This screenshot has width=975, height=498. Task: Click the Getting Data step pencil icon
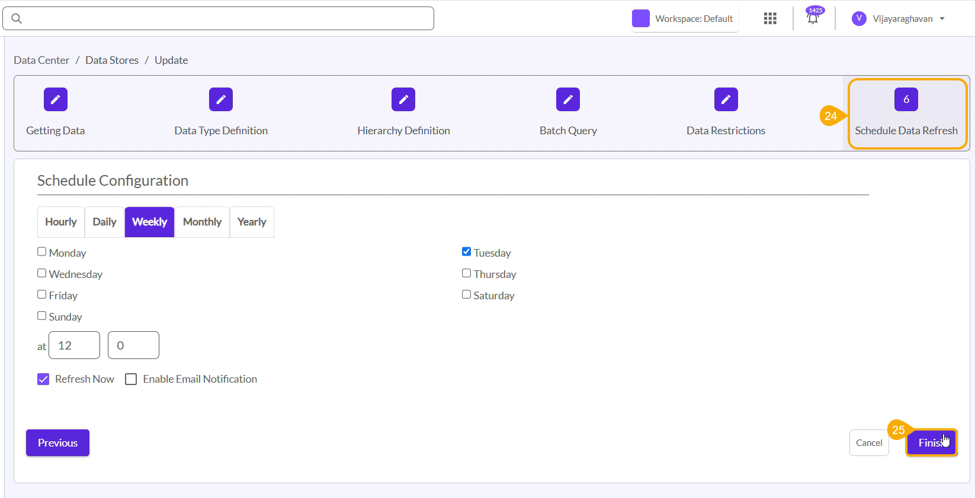(x=55, y=99)
